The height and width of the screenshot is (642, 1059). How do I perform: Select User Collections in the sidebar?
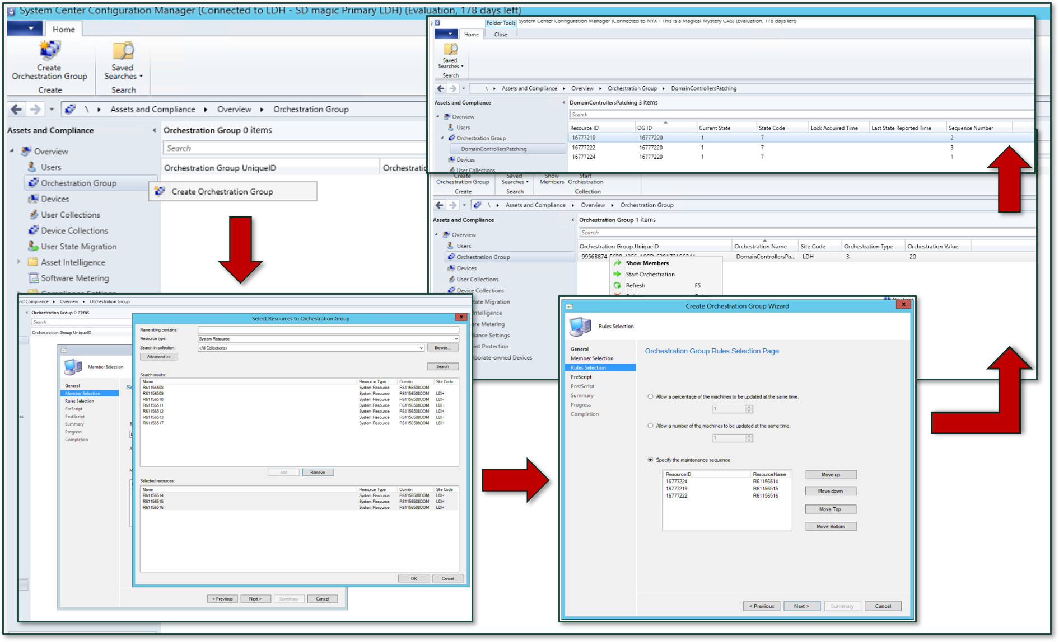point(69,214)
